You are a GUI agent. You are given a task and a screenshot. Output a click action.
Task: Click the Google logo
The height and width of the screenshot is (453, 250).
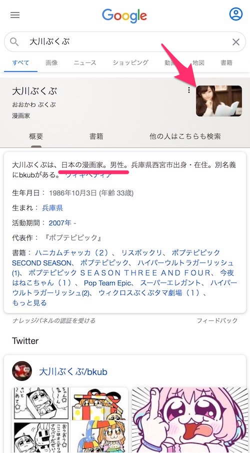click(124, 15)
